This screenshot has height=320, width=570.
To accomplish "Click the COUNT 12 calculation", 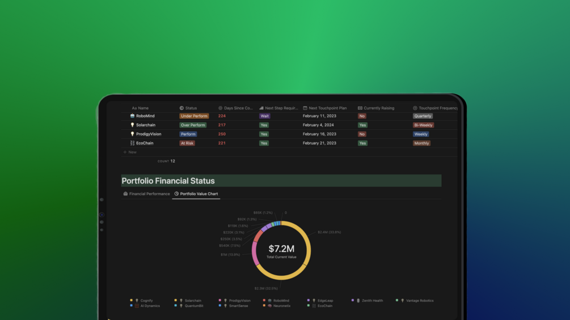I will tap(167, 161).
